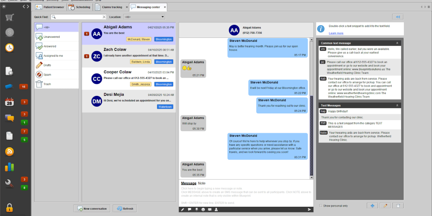The image size is (432, 216).
Task: Click the orange RSS feed icon
Action: (9, 152)
